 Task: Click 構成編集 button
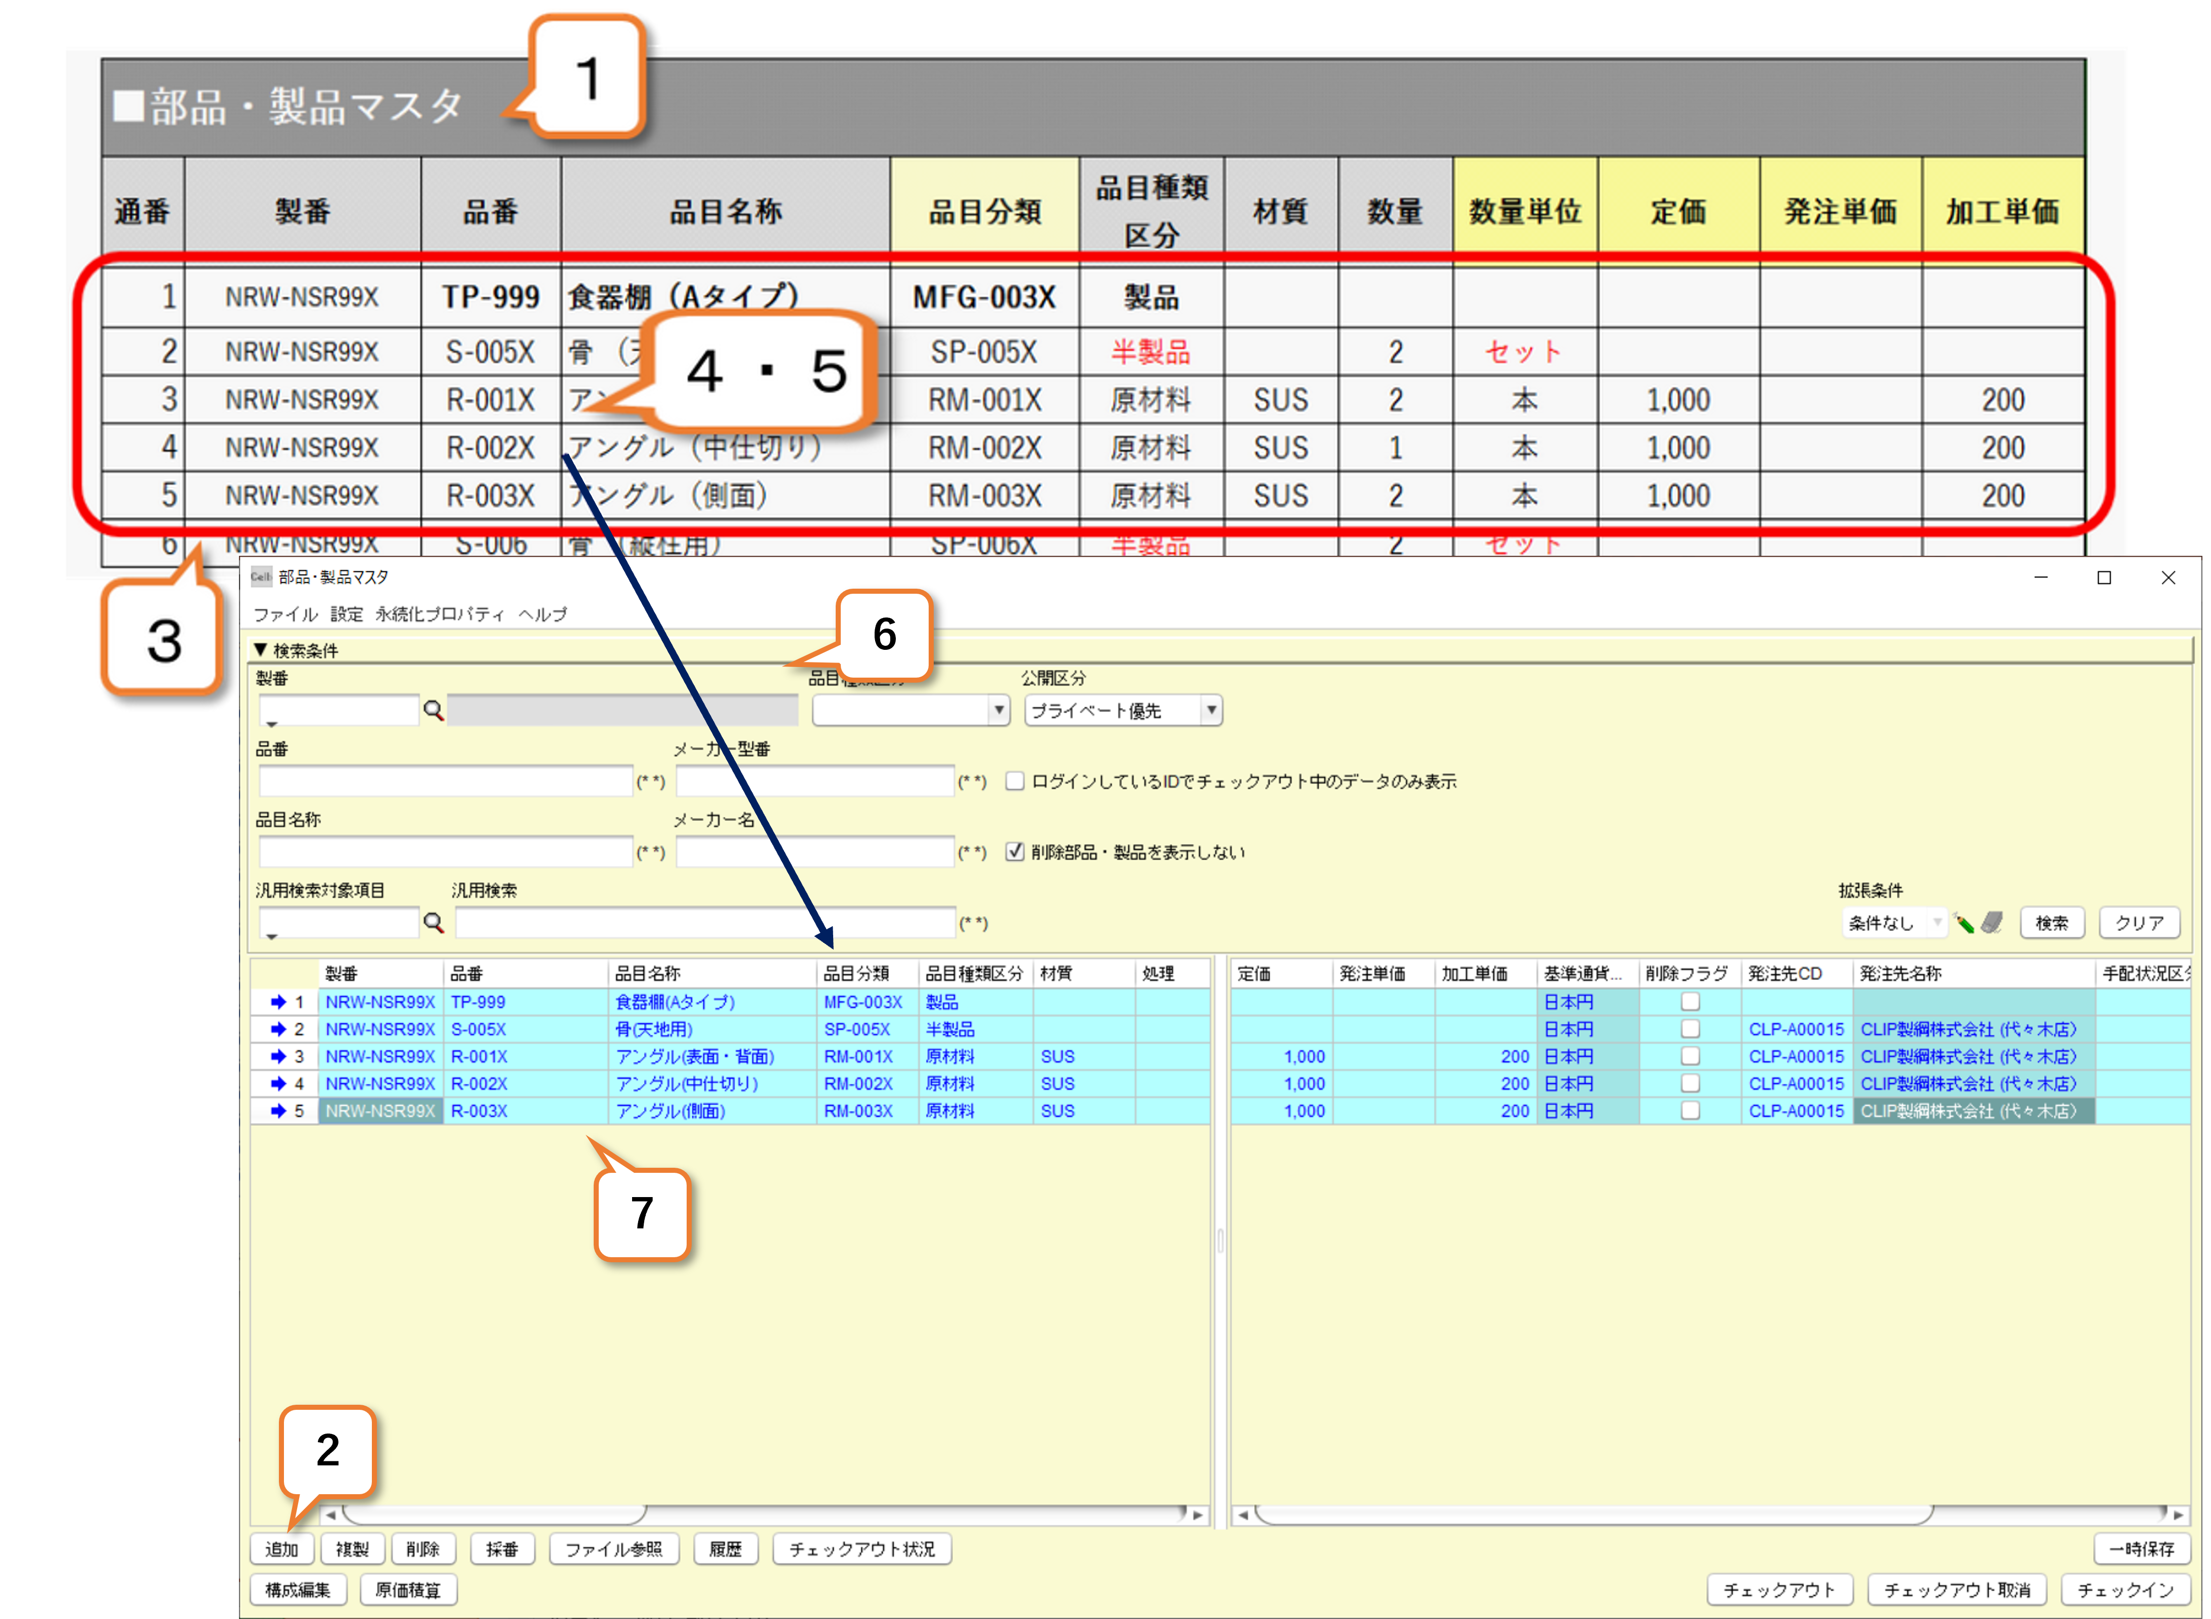pos(298,1591)
